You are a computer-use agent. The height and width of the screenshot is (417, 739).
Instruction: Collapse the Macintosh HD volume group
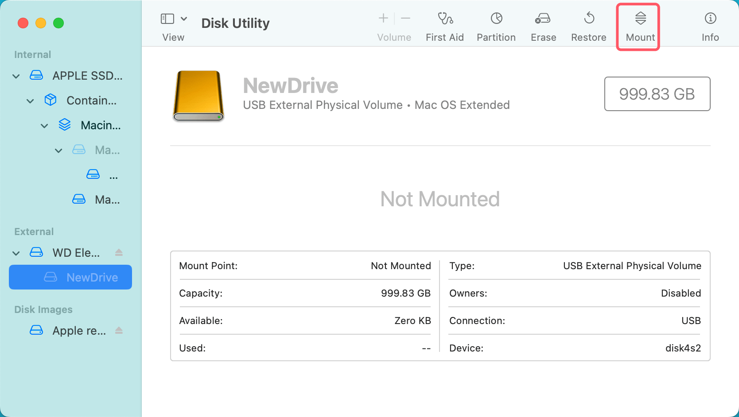(44, 125)
